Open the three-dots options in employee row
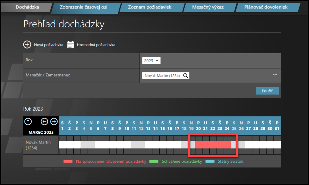The image size is (309, 185). tap(275, 75)
